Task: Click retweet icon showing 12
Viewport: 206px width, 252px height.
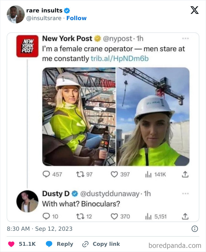Action: coord(80,217)
